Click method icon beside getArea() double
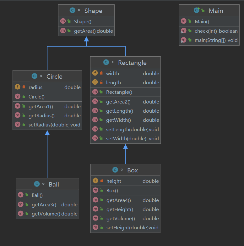The width and height of the screenshot is (244, 246). pos(63,31)
